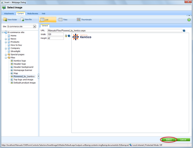
Task: Select How to buy page
Action: pyautogui.click(x=16, y=45)
